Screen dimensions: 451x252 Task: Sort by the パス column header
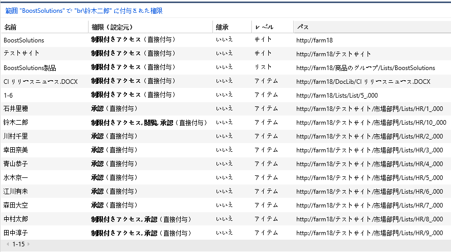[303, 27]
